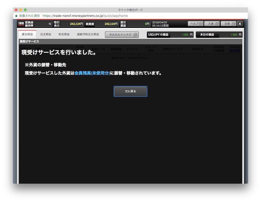This screenshot has height=202, width=261.
Task: Select the 連続予約注文照会 tab
Action: [x=88, y=35]
